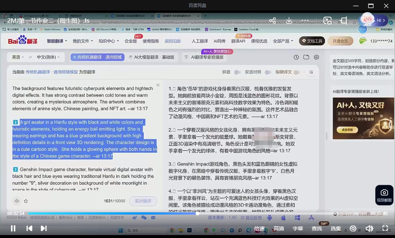Switch to the AI翻译专家增强版 tab
Screen dimensions: 395x238
click(x=204, y=57)
